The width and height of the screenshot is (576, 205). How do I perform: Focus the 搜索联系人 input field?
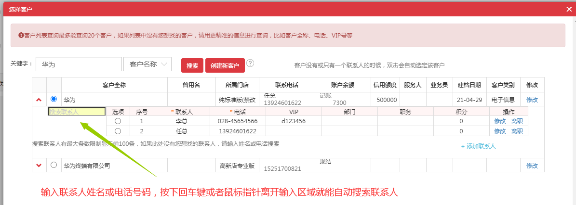point(77,112)
